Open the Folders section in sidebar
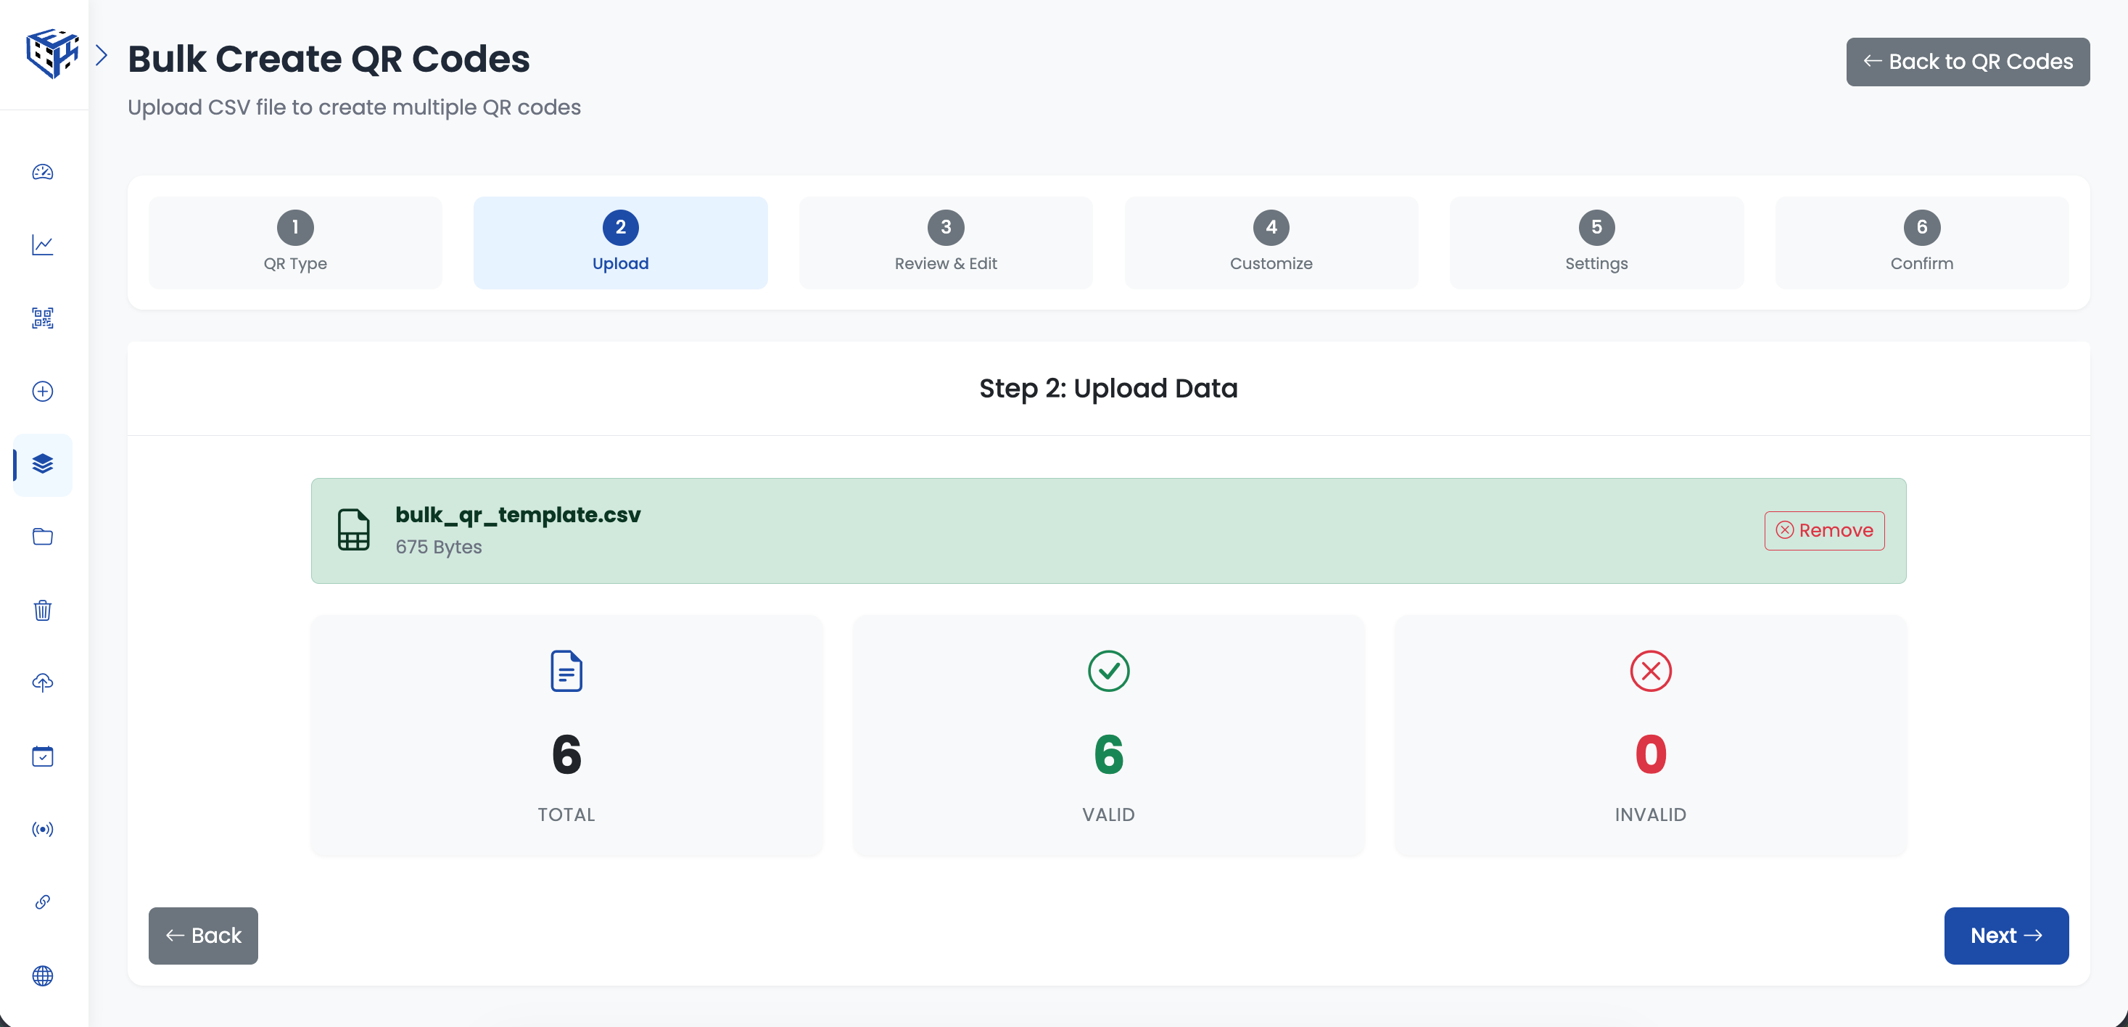The height and width of the screenshot is (1027, 2128). coord(41,537)
